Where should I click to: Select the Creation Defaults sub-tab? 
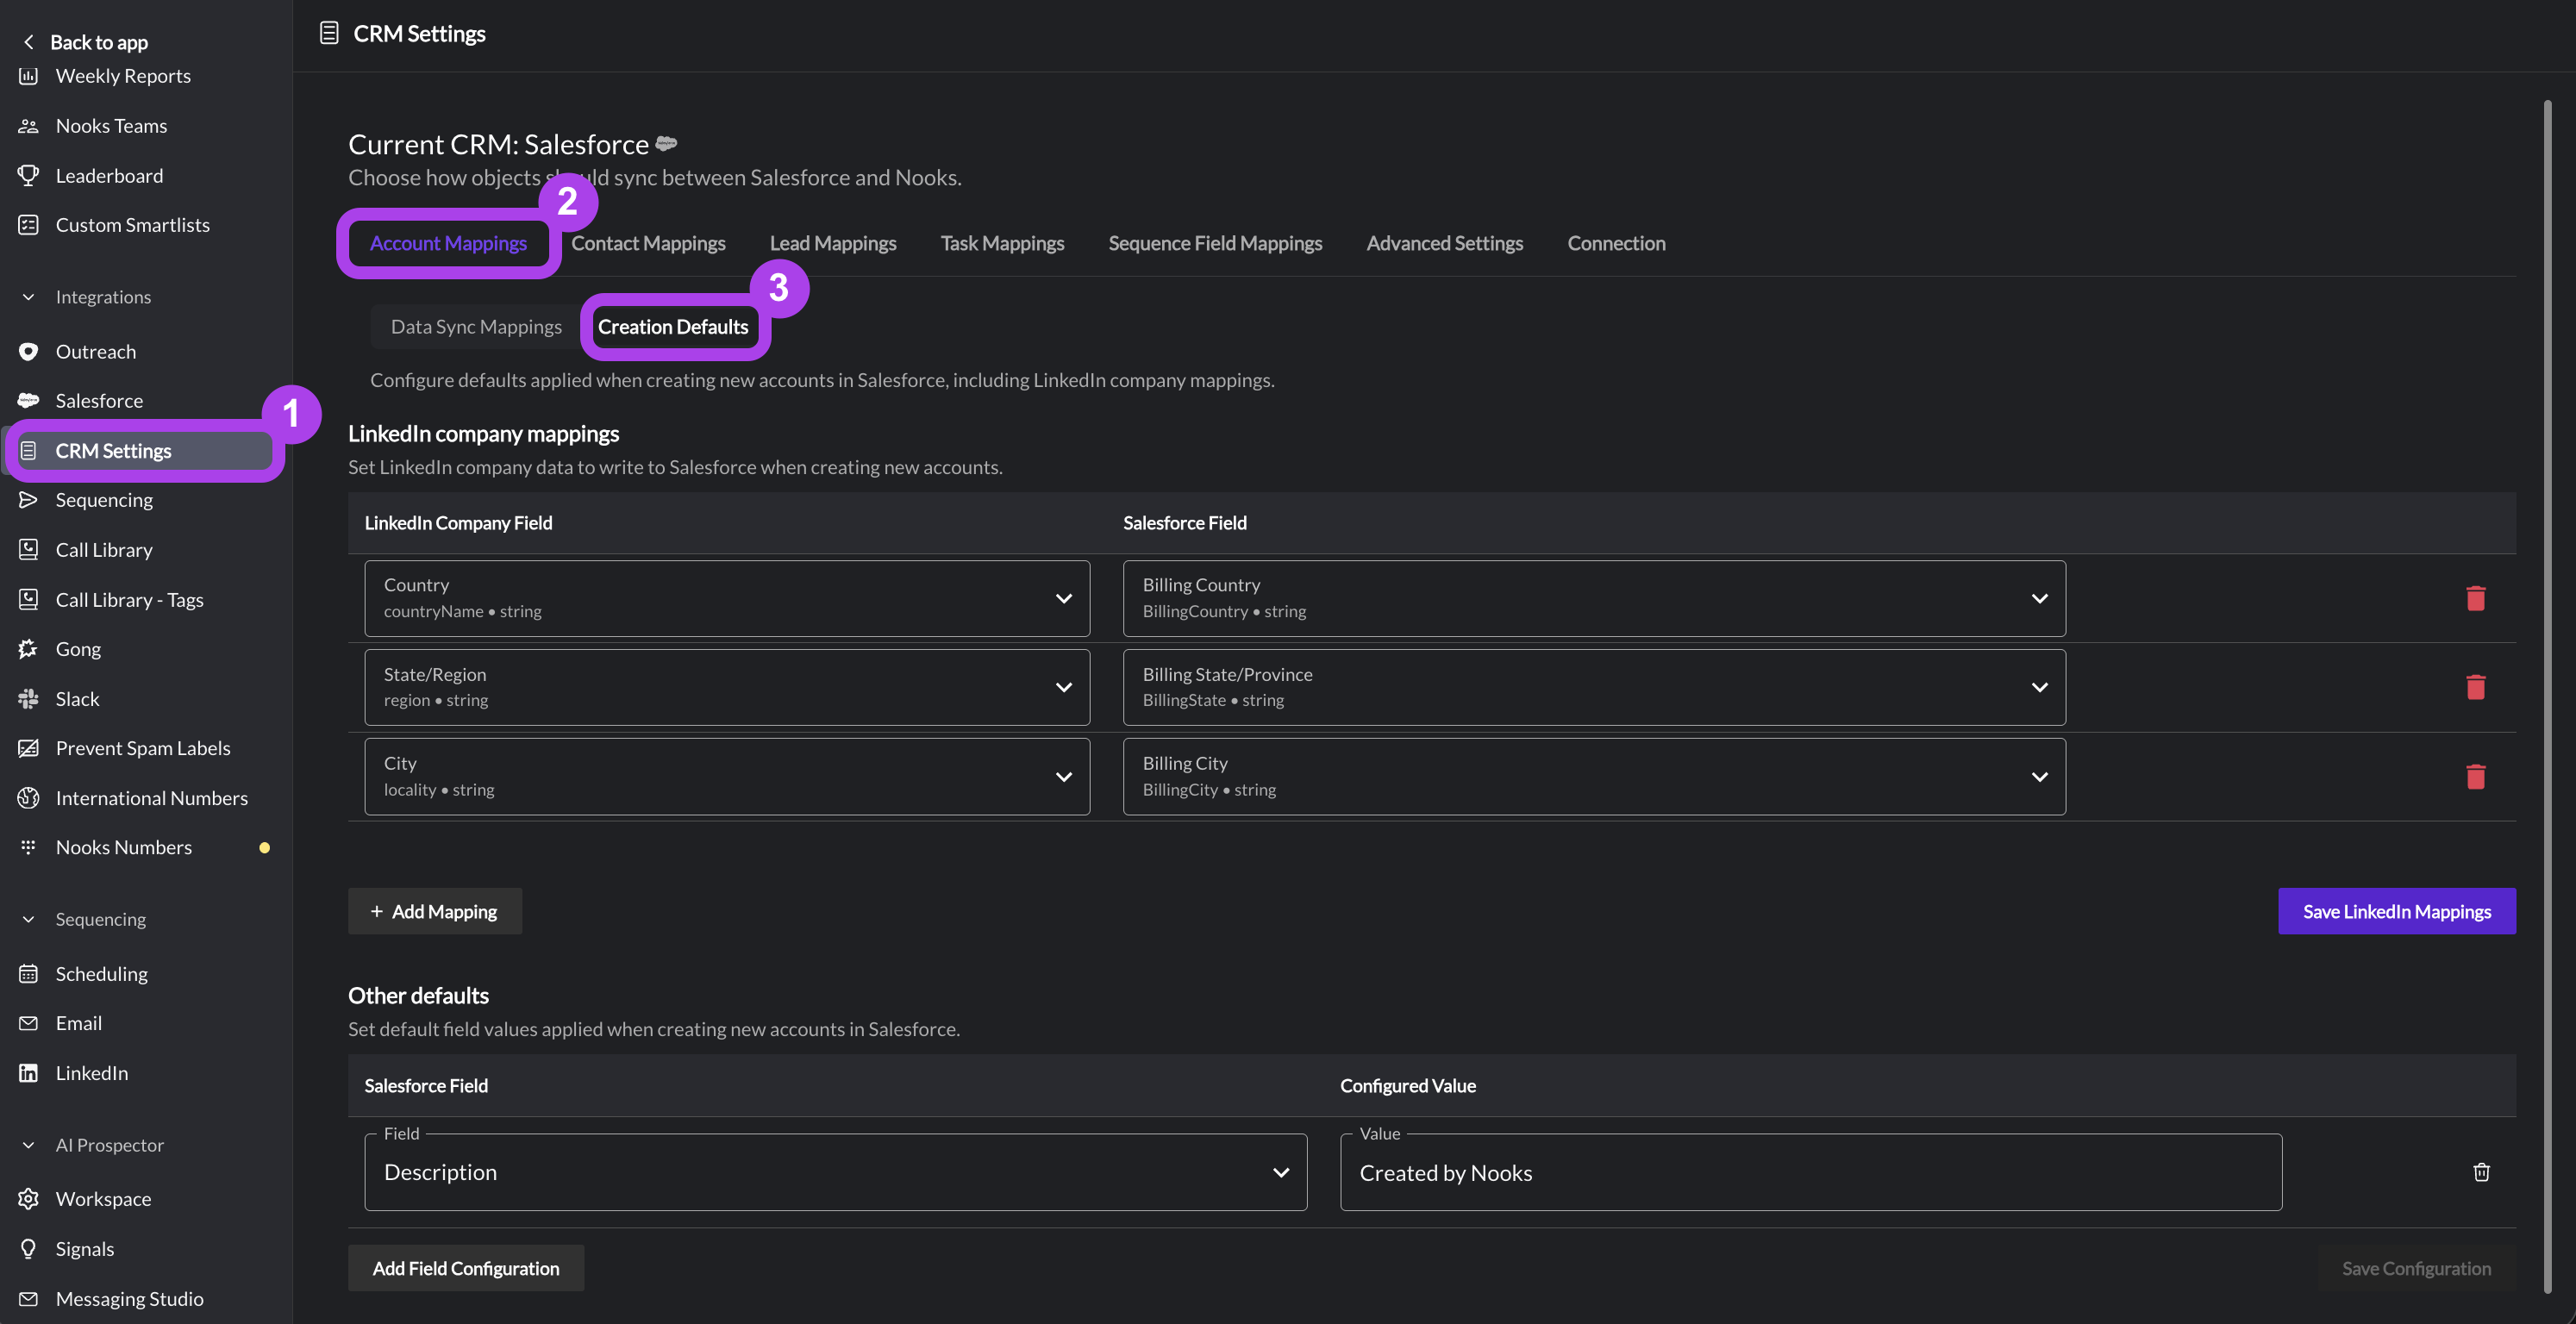pyautogui.click(x=673, y=327)
